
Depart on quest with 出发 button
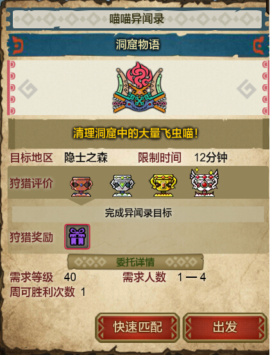[x=225, y=327]
